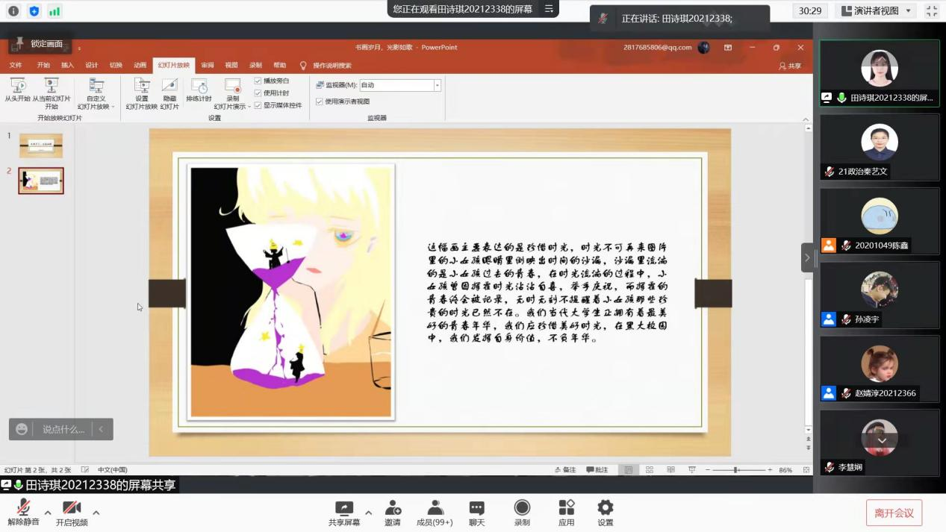The height and width of the screenshot is (532, 946).
Task: Select the first slide thumbnail
Action: (41, 145)
